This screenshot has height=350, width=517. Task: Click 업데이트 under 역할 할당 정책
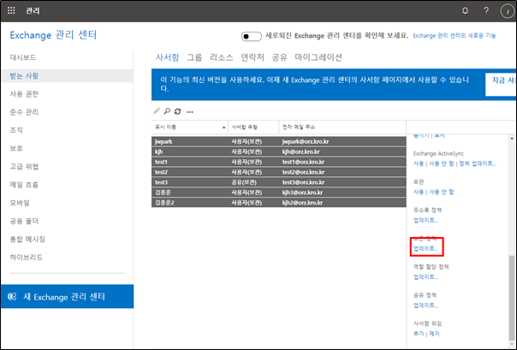pos(425,277)
